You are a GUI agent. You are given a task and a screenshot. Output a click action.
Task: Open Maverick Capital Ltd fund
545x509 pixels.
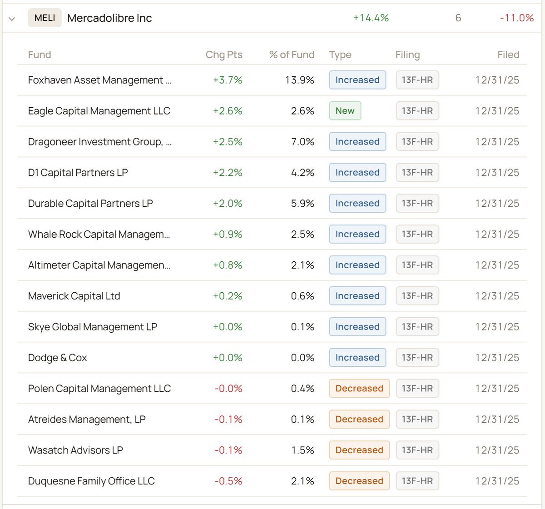pos(74,296)
